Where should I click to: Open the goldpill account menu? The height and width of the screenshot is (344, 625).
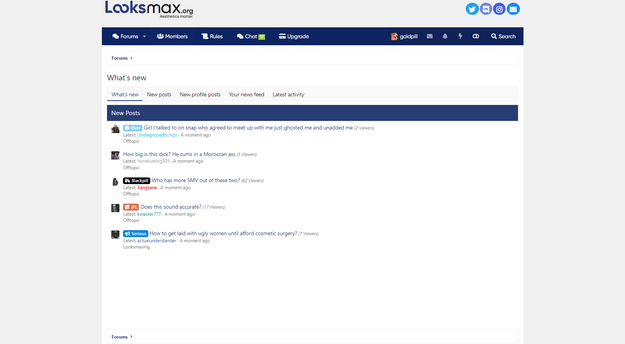404,36
